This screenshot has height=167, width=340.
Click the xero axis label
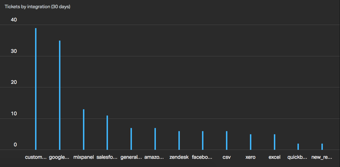[x=251, y=157]
